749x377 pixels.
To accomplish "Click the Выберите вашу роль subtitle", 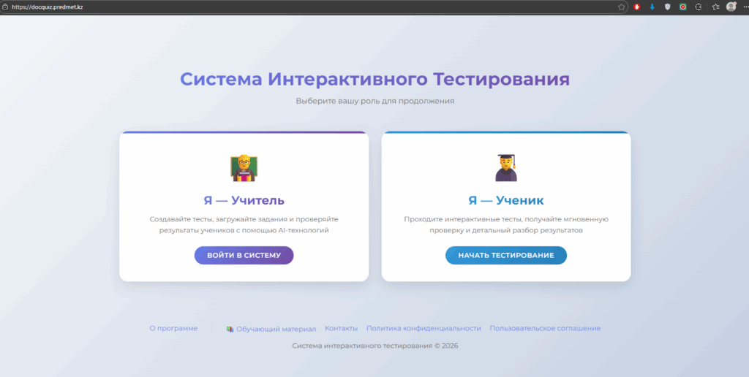I will (375, 101).
